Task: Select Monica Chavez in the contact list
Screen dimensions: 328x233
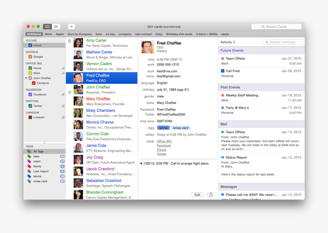Action: (x=102, y=124)
